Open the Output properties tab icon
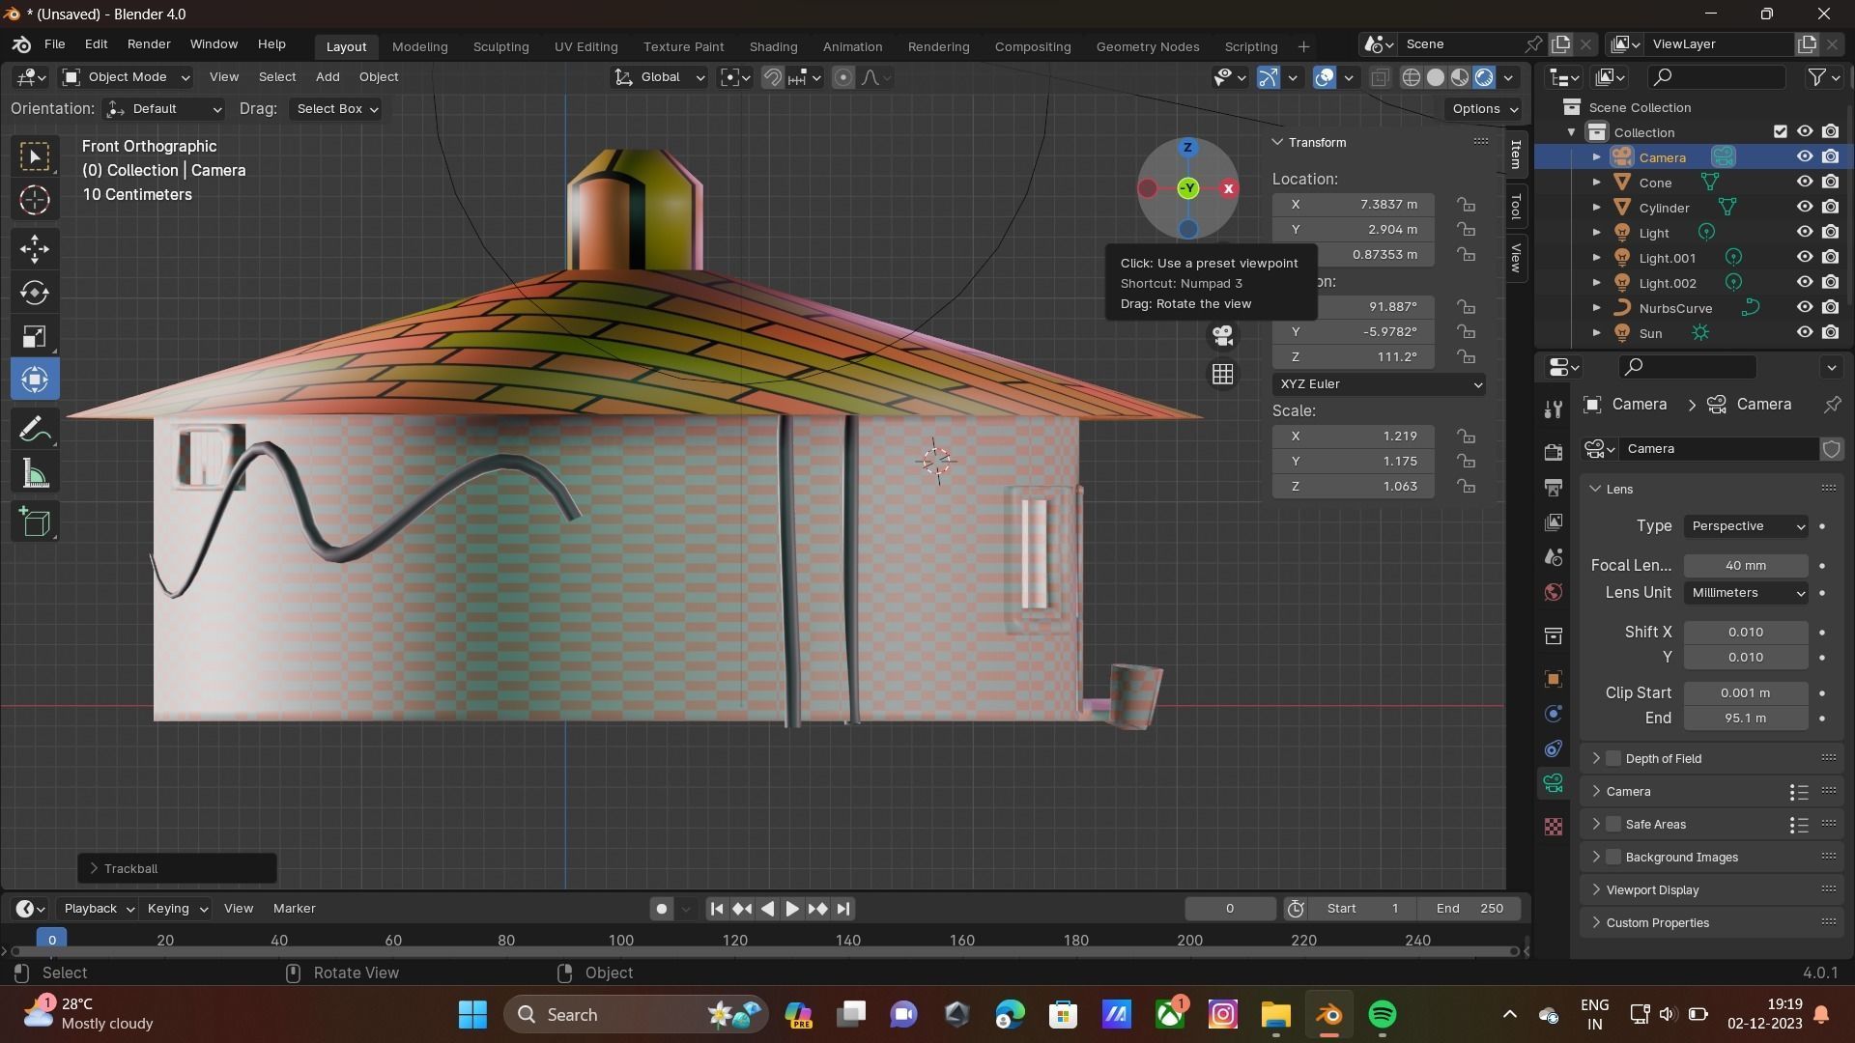 1553,487
